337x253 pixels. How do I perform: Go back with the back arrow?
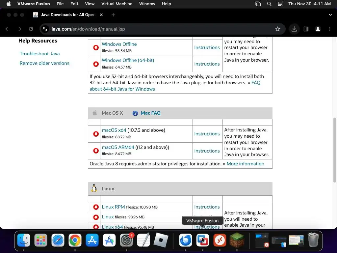click(x=7, y=29)
